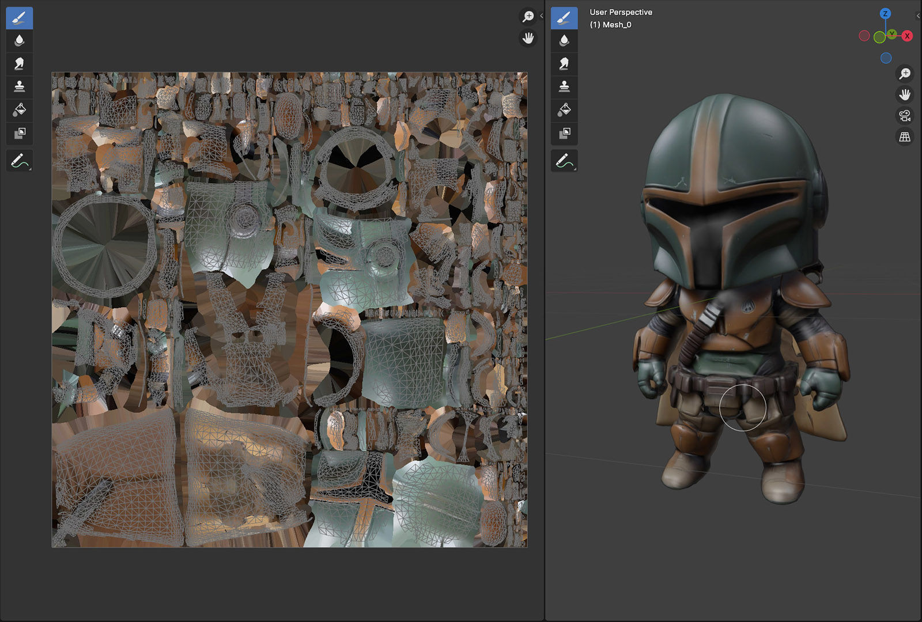The height and width of the screenshot is (622, 922).
Task: Select the Draw brush in the 3D viewport toolbar
Action: (564, 18)
